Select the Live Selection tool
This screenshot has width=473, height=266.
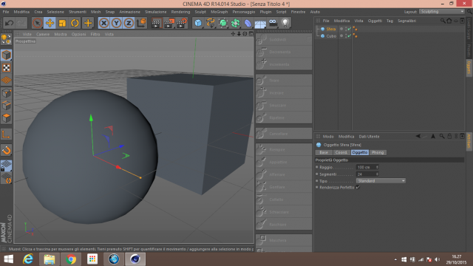[37, 23]
